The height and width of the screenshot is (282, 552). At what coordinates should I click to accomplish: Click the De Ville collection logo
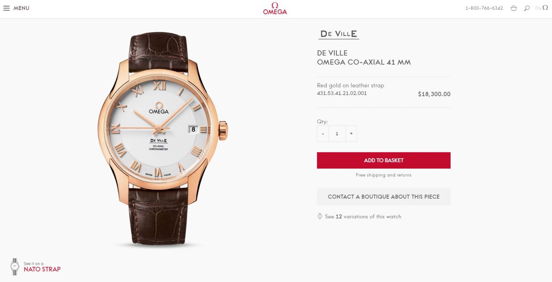coord(339,34)
